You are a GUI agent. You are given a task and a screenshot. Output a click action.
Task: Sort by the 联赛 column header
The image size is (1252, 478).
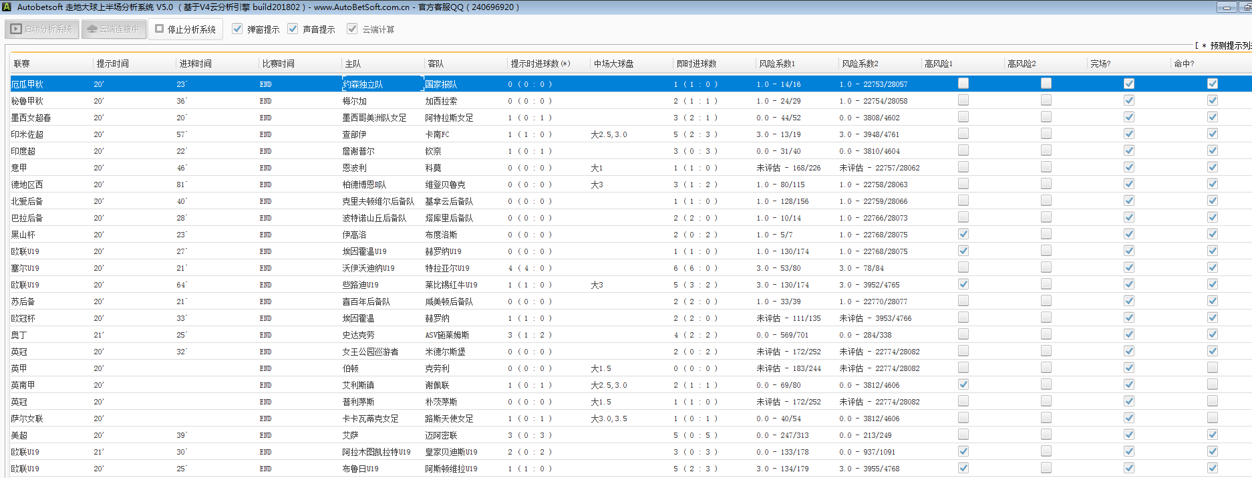tap(22, 64)
